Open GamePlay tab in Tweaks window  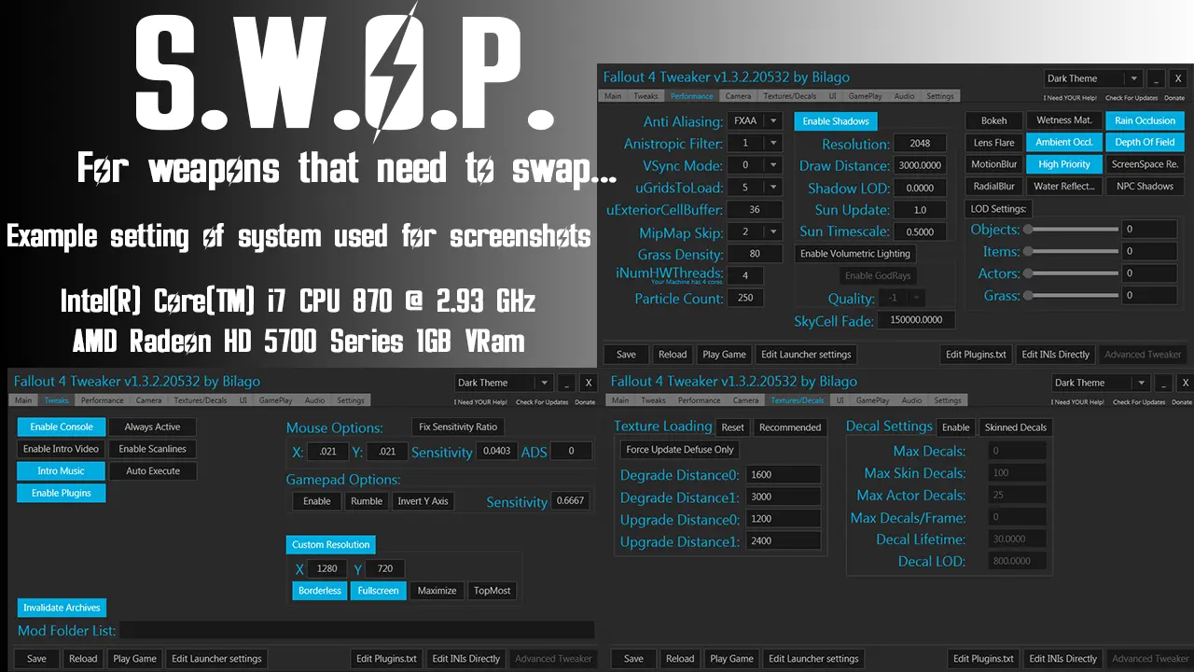coord(275,400)
